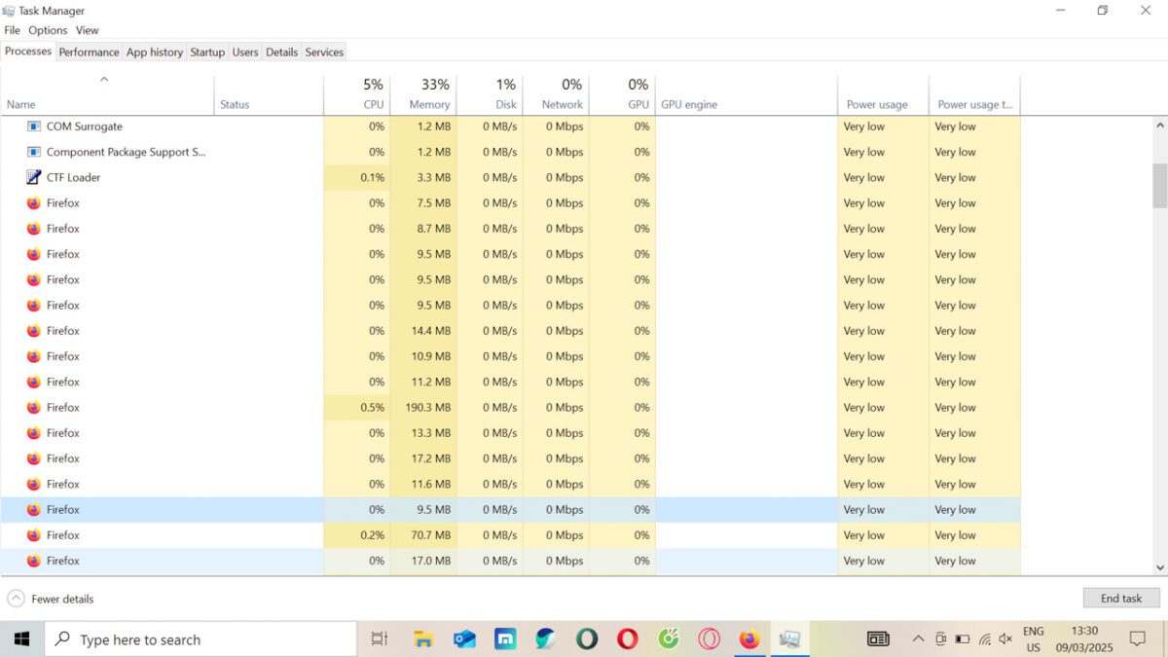Click Firefox icon in the 7.5 MB row
Image resolution: width=1168 pixels, height=657 pixels.
(34, 203)
